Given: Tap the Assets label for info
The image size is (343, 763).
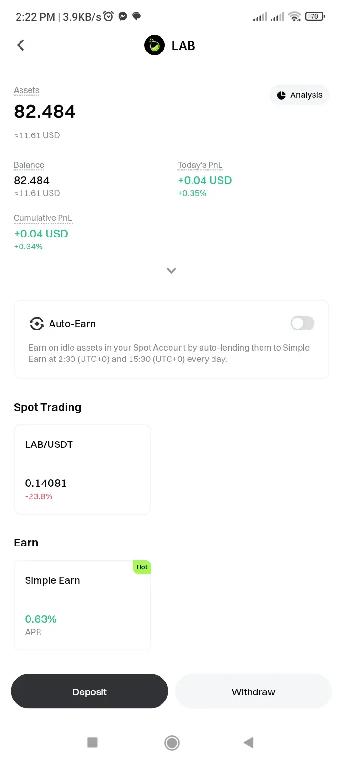Looking at the screenshot, I should click(27, 90).
